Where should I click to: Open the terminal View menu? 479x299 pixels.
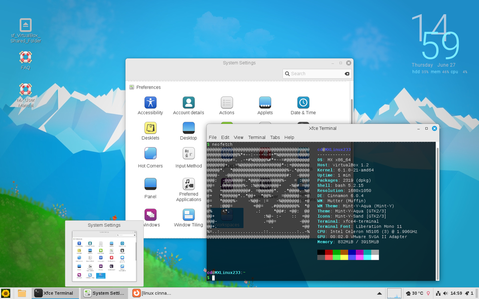coord(239,137)
